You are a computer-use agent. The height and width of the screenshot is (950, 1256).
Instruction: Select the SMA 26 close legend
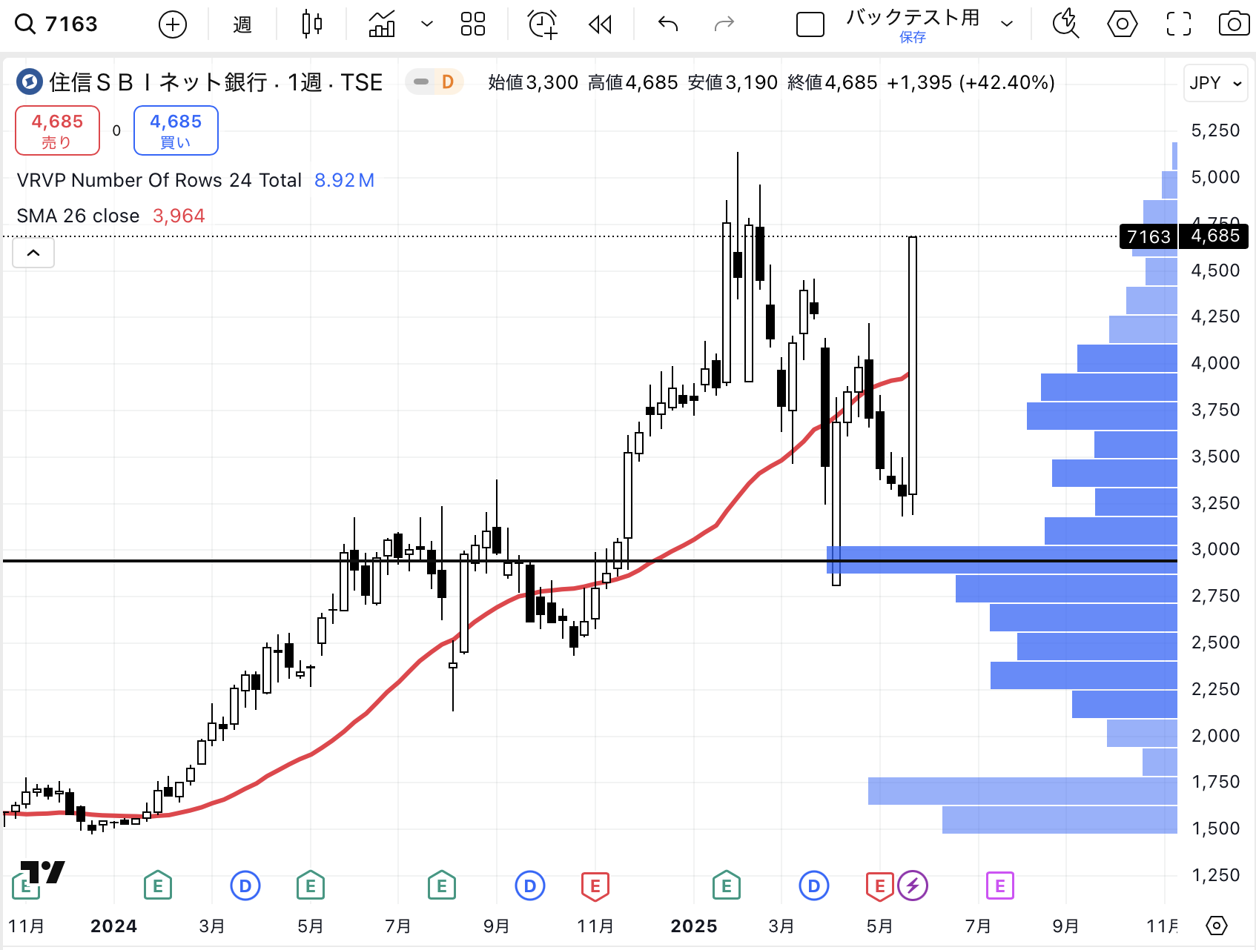tap(110, 216)
